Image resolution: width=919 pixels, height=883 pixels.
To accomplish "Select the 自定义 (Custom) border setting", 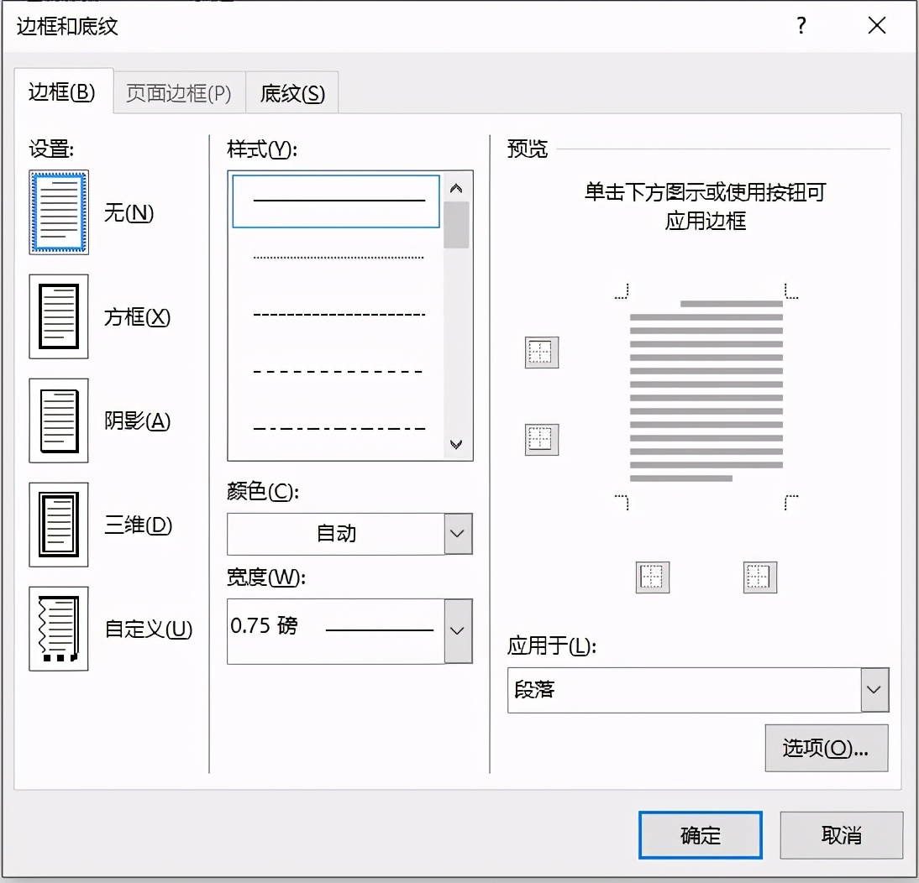I will [58, 629].
